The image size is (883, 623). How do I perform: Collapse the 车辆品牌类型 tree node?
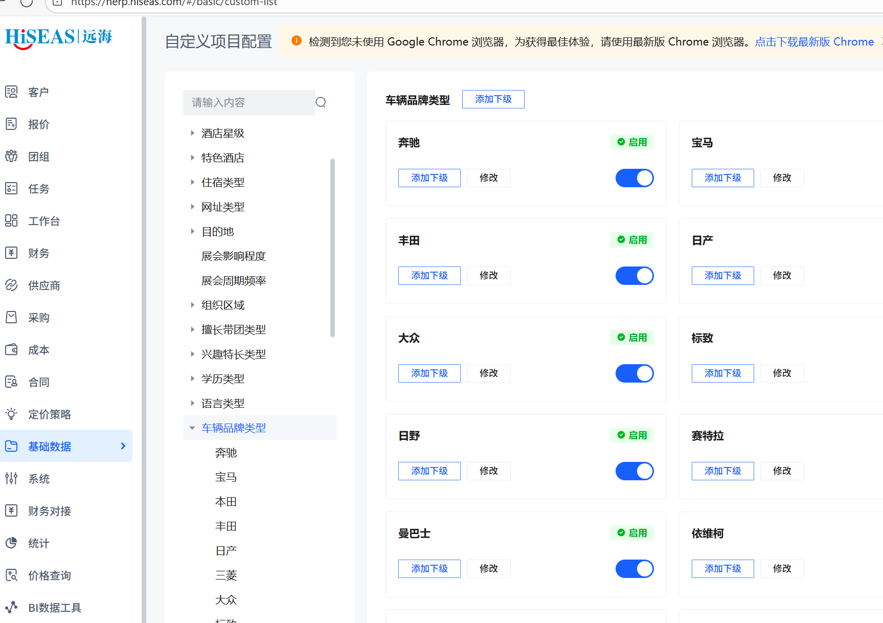point(193,428)
